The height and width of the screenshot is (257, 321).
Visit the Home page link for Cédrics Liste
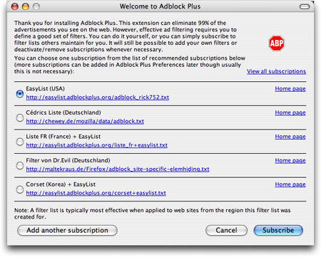[290, 112]
